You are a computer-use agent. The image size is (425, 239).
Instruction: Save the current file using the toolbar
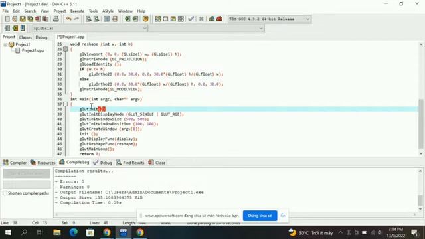click(23, 19)
